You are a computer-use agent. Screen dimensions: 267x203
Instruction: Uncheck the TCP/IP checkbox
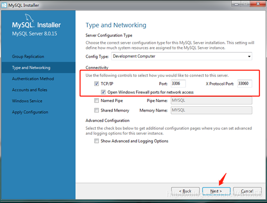pyautogui.click(x=96, y=84)
